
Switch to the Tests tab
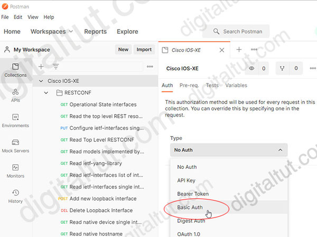click(212, 86)
